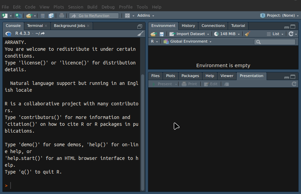Viewport: 301px width, 194px height.
Task: Save the workspace with the floppy disk icon
Action: pos(162,34)
